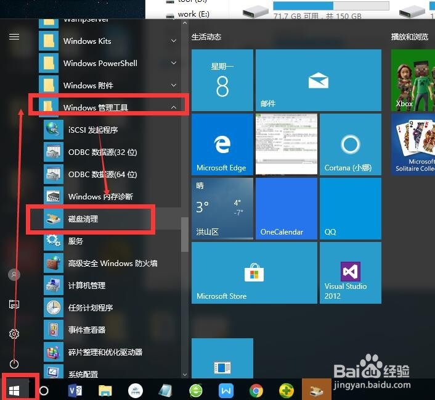Open 系统配置

tap(111, 371)
